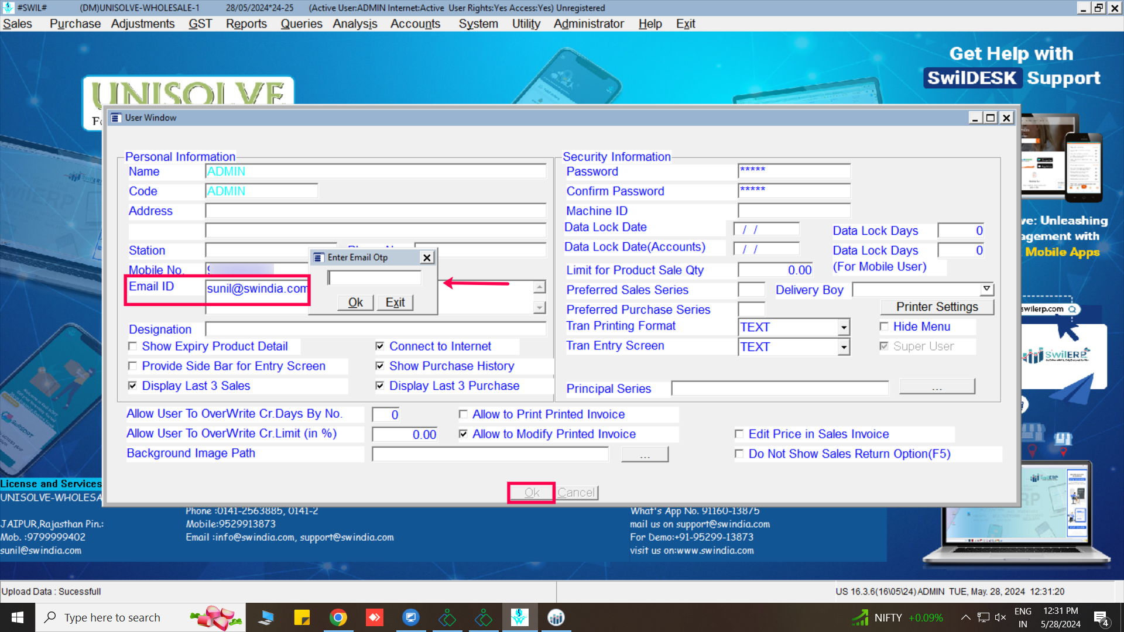Click the language indicator ENG IN
The height and width of the screenshot is (632, 1124).
(x=1023, y=617)
